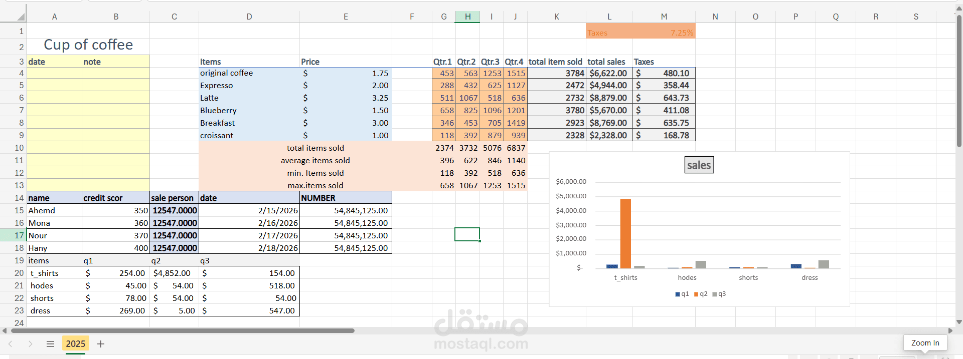
Task: Click the q1 legend entry in chart
Action: (682, 294)
